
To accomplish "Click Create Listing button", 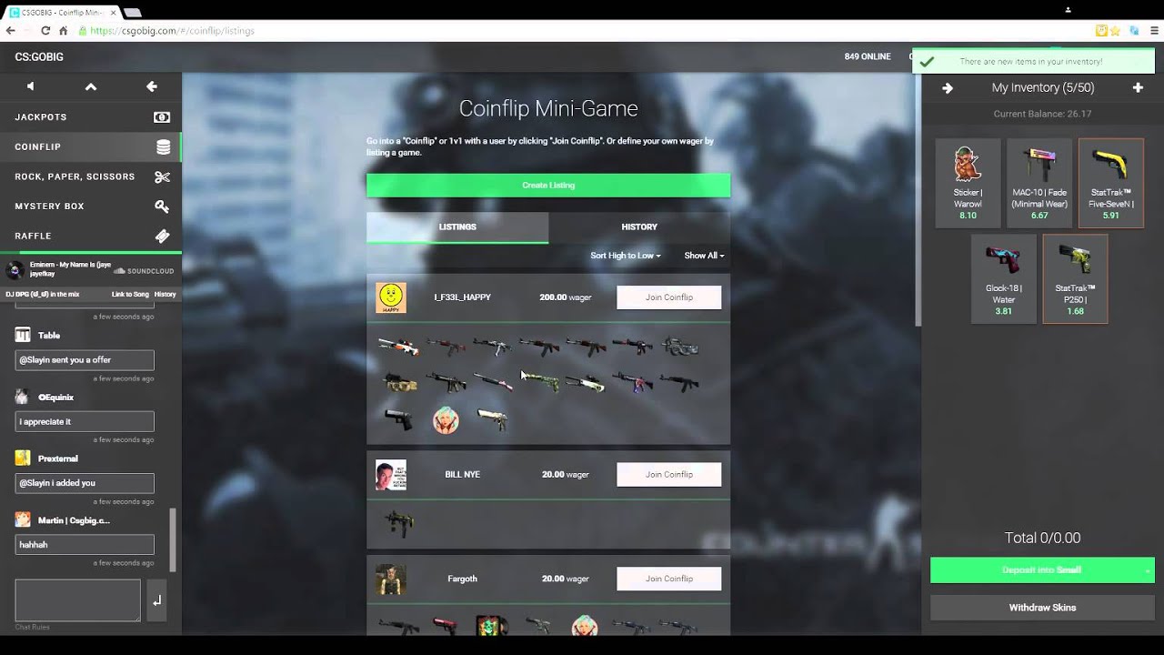I will (548, 186).
